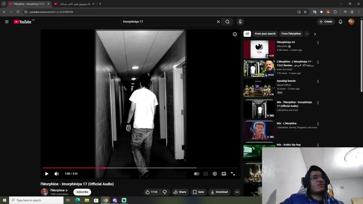The width and height of the screenshot is (363, 204).
Task: Open options for lmorphiniya 17 mix
Action: (x=318, y=103)
